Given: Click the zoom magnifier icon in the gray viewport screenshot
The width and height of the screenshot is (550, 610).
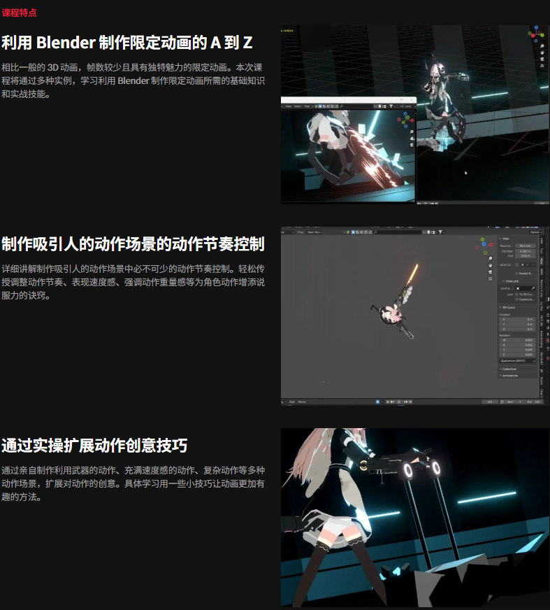Looking at the screenshot, I should 490,258.
